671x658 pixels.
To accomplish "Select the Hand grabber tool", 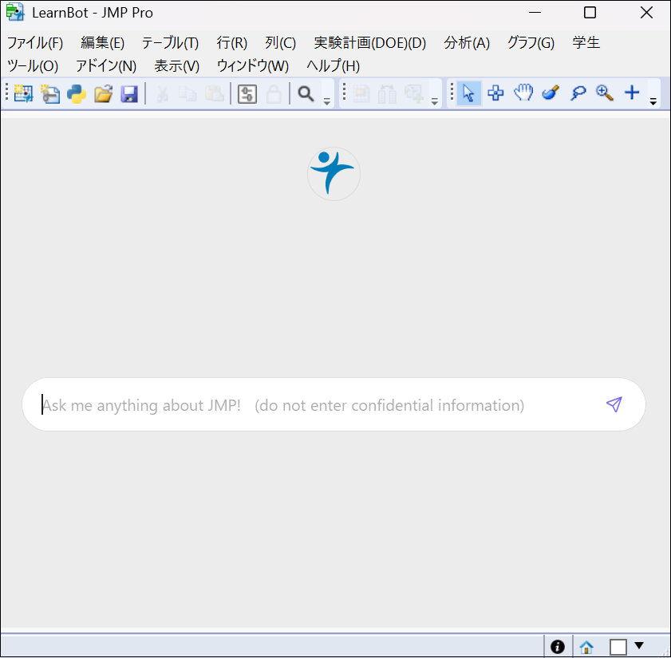I will [x=523, y=93].
